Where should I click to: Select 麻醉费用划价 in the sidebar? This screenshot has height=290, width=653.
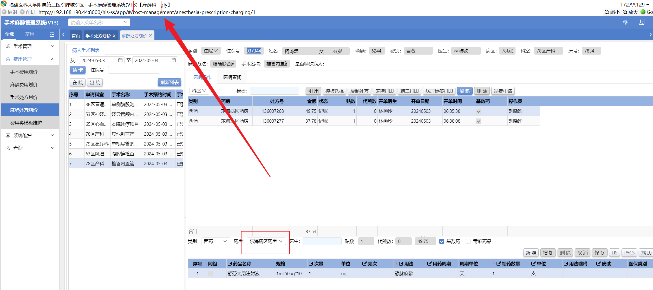tap(24, 84)
